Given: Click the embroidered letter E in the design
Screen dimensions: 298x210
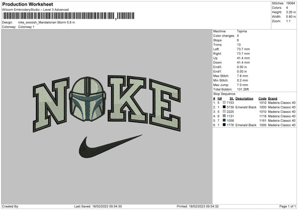Looking at the screenshot, I should click(165, 105).
